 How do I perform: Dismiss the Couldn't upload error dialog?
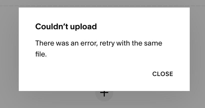tap(163, 74)
